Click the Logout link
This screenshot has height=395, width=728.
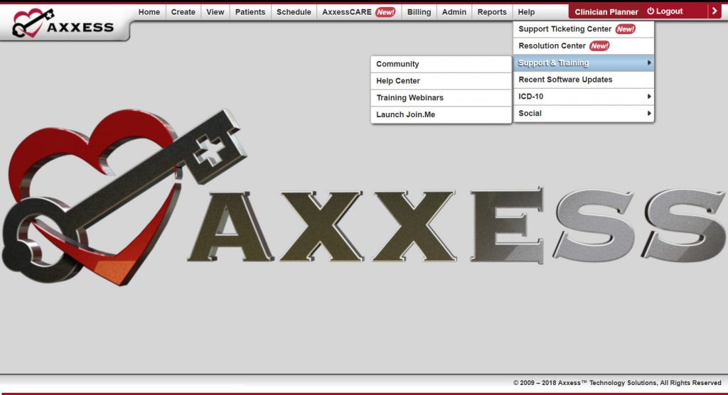665,11
